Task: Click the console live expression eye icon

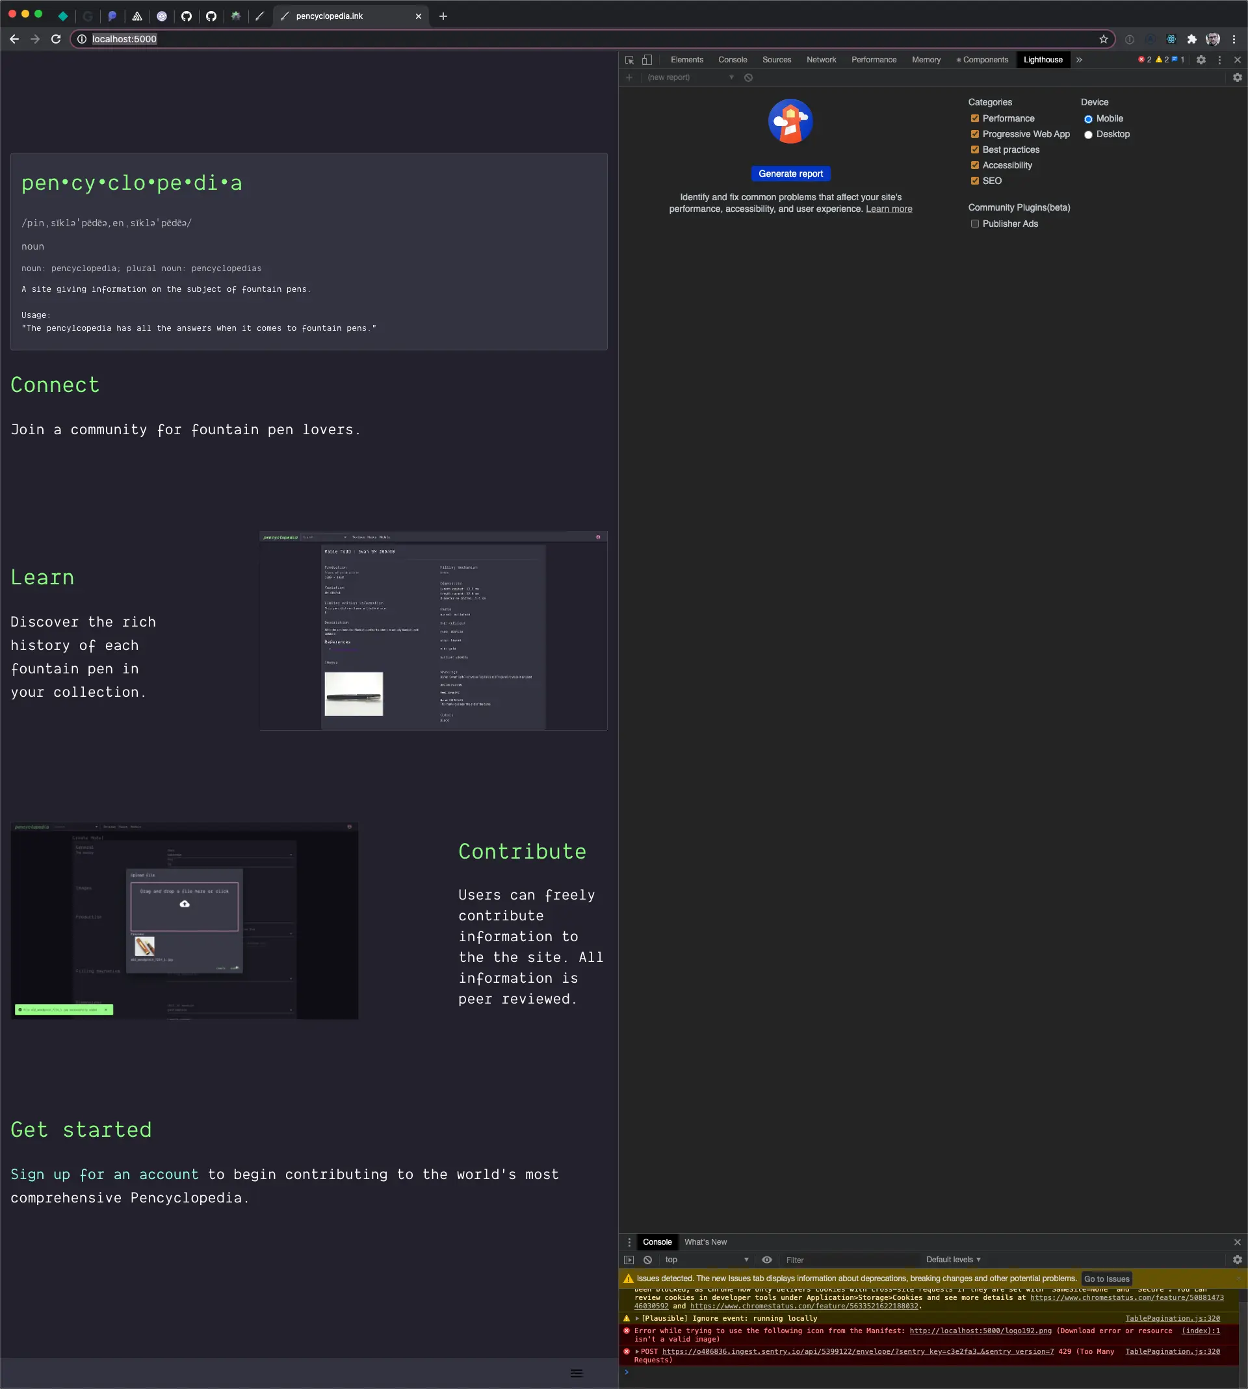Action: click(x=766, y=1260)
